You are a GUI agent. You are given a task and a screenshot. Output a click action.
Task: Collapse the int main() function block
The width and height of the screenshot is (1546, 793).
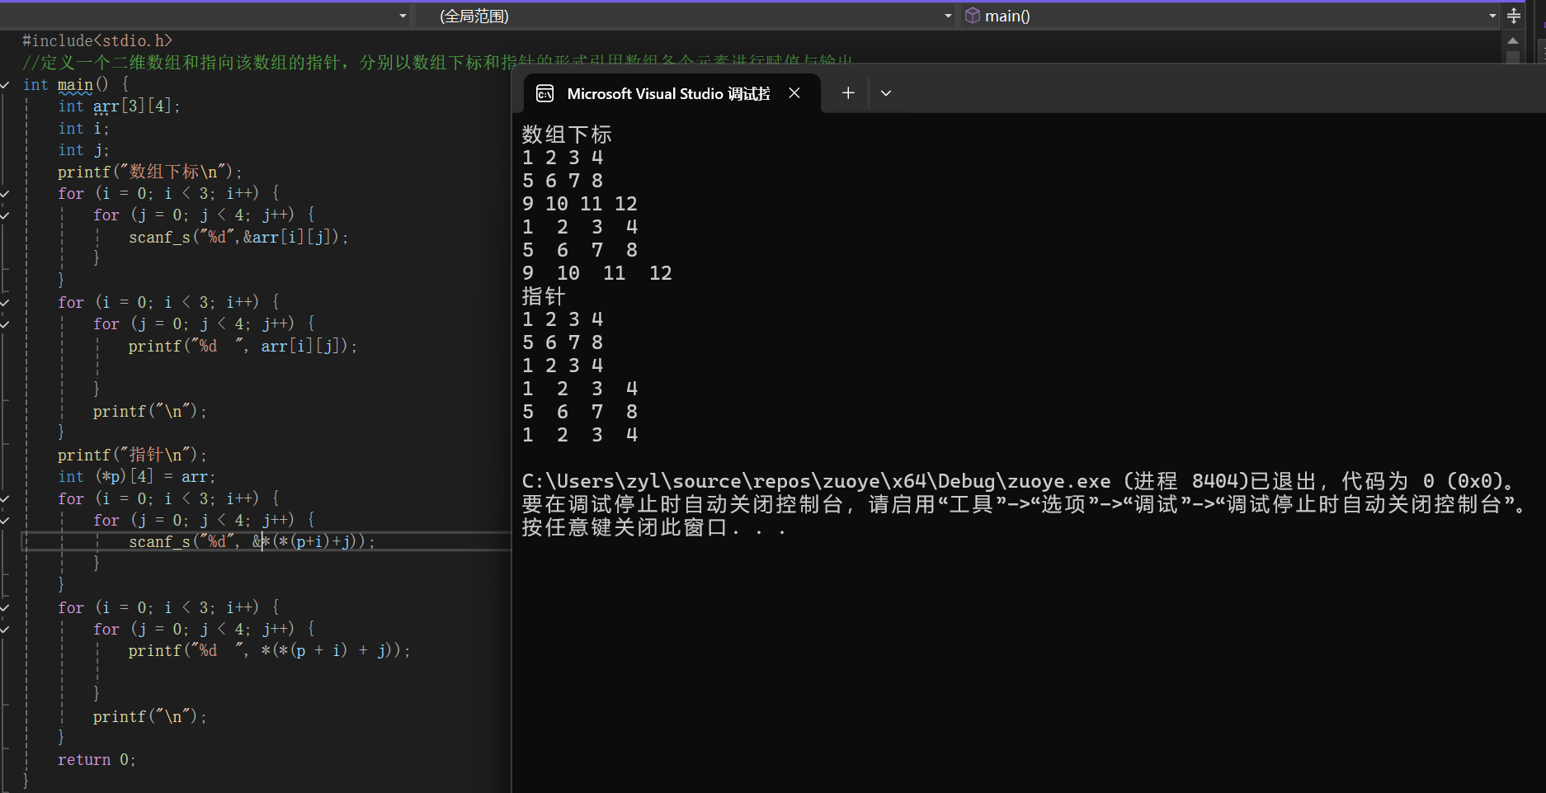tap(6, 85)
